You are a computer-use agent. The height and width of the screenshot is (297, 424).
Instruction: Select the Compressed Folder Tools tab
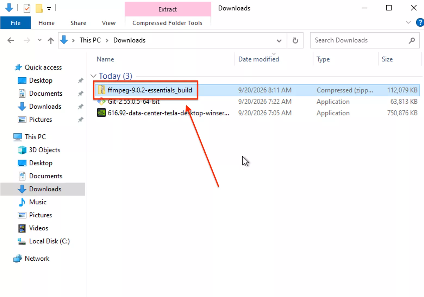click(167, 23)
